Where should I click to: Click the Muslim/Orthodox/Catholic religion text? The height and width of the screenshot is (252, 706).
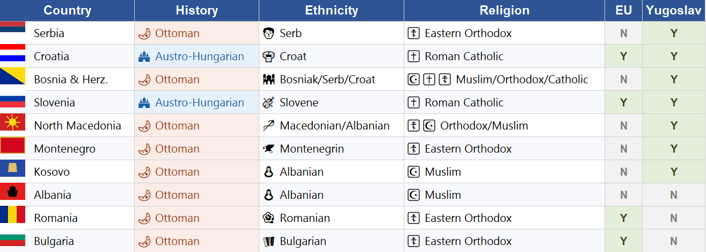coord(522,80)
